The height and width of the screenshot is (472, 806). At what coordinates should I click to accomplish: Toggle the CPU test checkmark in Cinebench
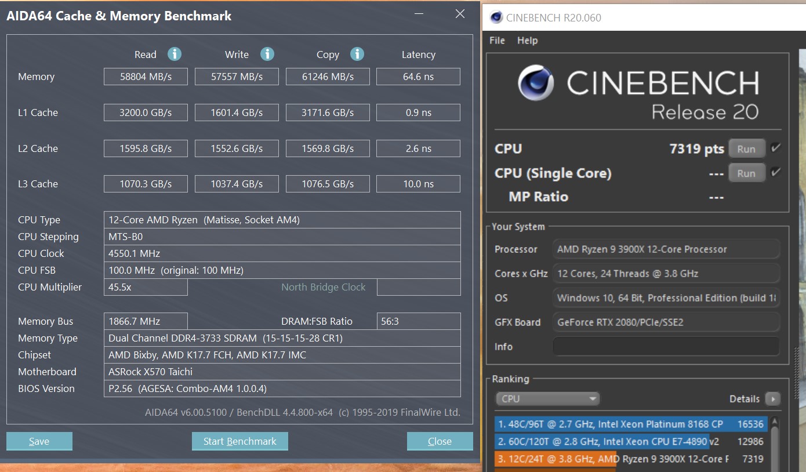coord(776,148)
